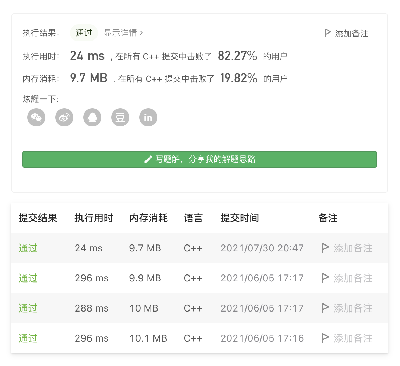Open the 通过 link for 2021/07/30 submission

(28, 248)
